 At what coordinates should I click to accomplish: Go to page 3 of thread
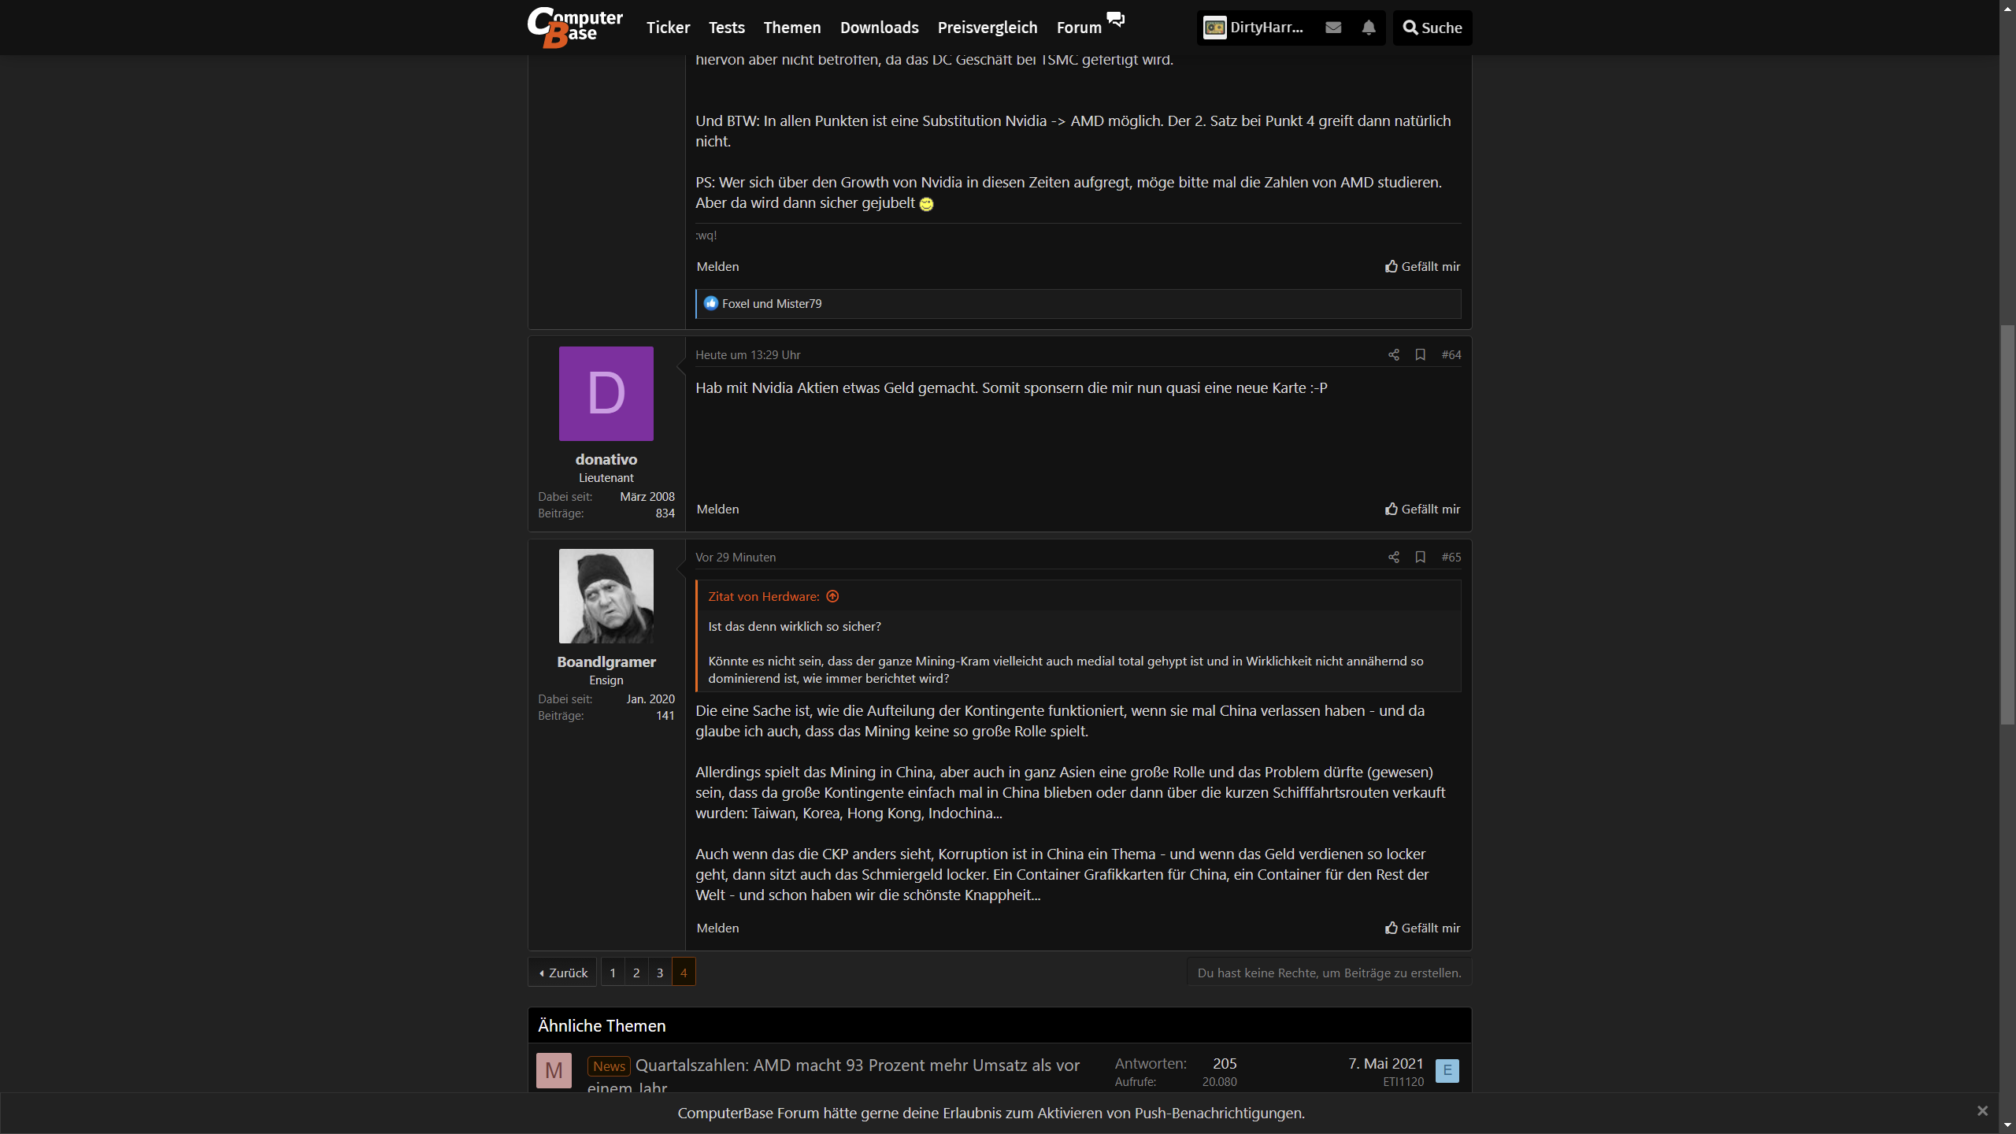point(660,973)
